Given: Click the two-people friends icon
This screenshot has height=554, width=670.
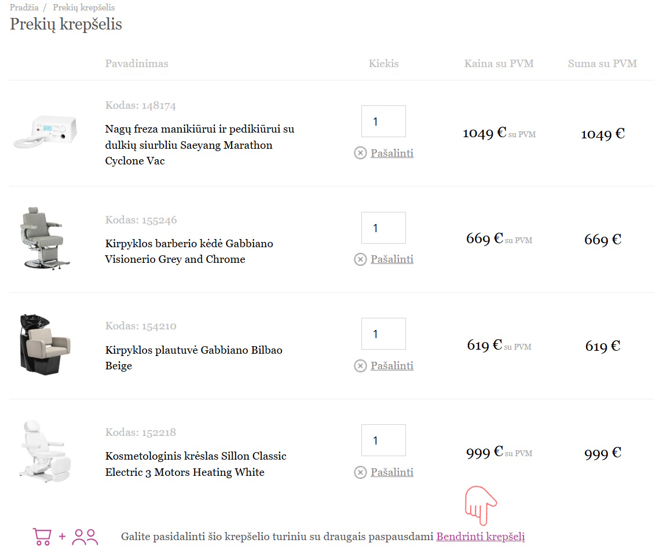Looking at the screenshot, I should (x=85, y=537).
